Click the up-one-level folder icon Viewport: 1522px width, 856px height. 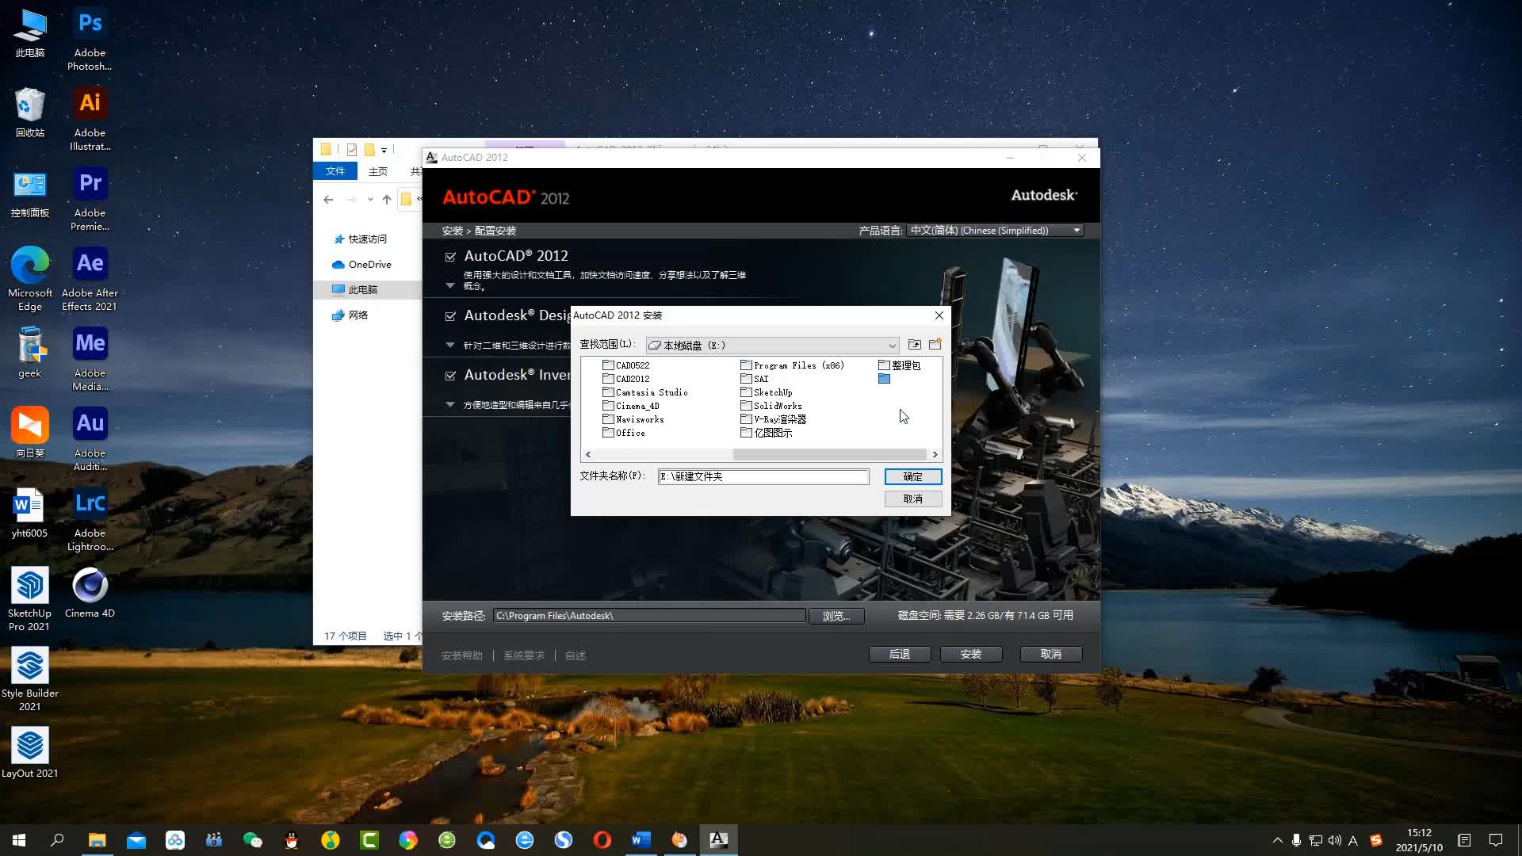pyautogui.click(x=914, y=345)
